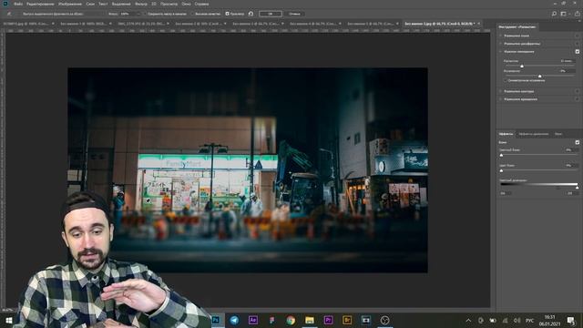Click the Photoshop icon in the taskbar
This screenshot has height=328, width=583.
point(216,320)
